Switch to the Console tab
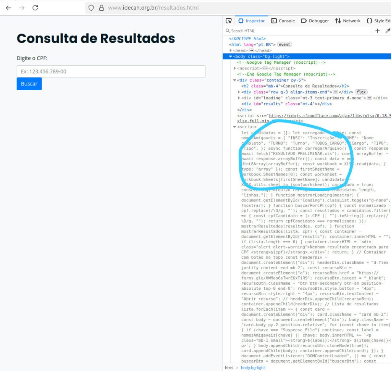The width and height of the screenshot is (391, 371). (x=283, y=21)
